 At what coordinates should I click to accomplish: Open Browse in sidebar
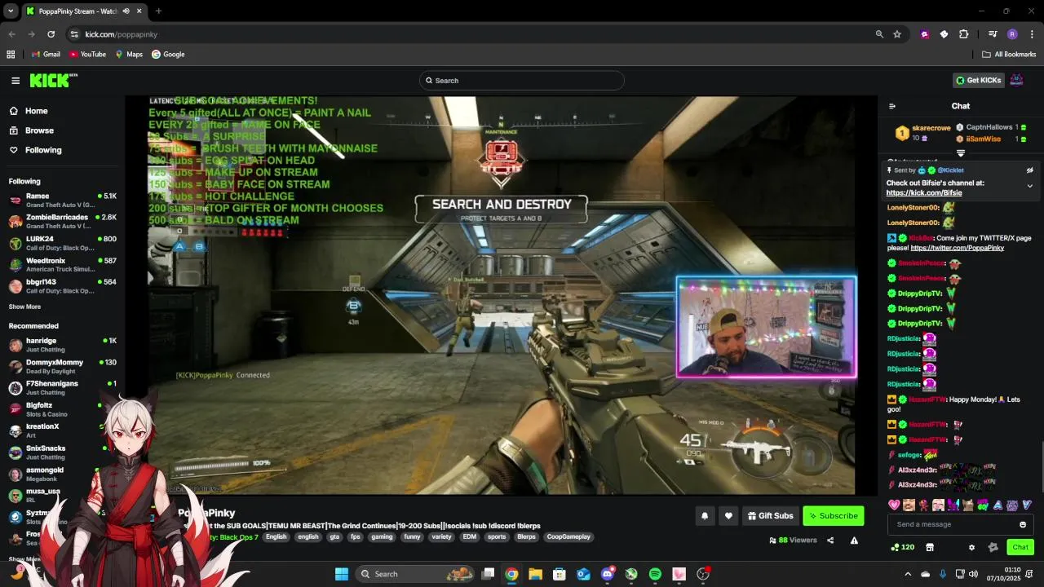(x=39, y=130)
